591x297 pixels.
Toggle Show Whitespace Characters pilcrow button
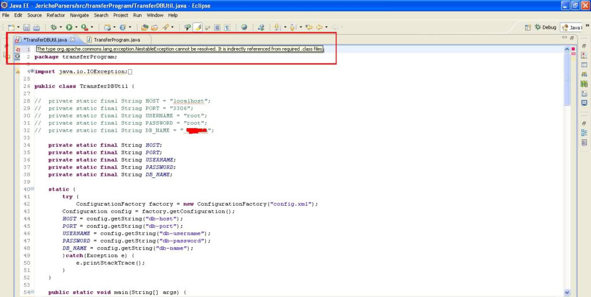[226, 27]
